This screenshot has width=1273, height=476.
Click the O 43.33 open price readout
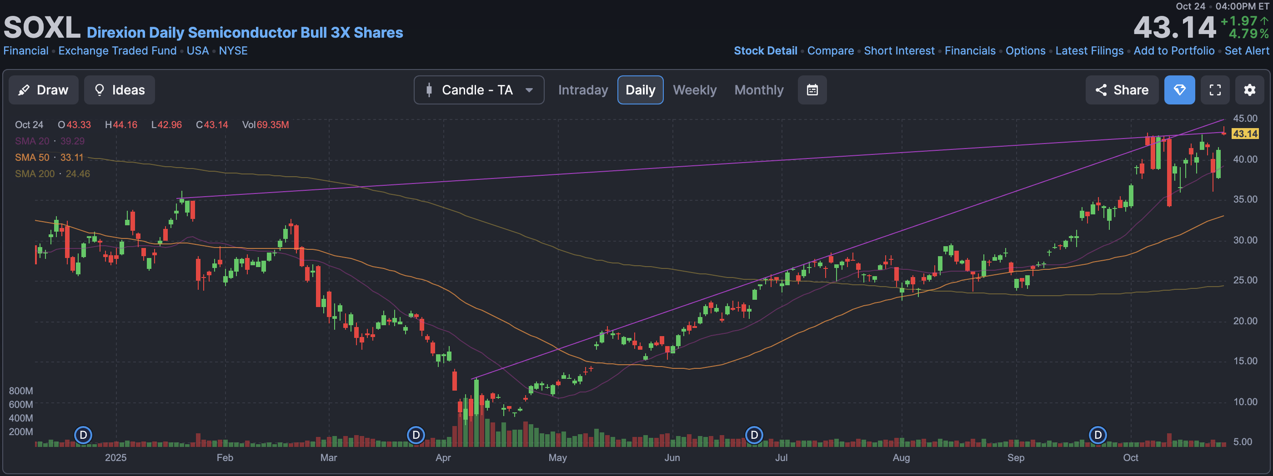75,125
